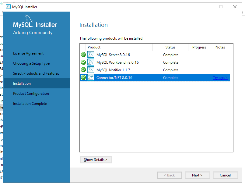Viewport: 245px width, 185px height.
Task: Click Complete status of Connector/NET
Action: pos(171,78)
